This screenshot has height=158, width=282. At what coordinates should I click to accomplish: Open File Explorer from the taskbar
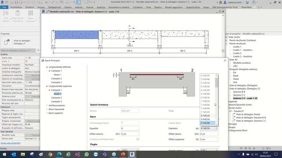pyautogui.click(x=23, y=154)
